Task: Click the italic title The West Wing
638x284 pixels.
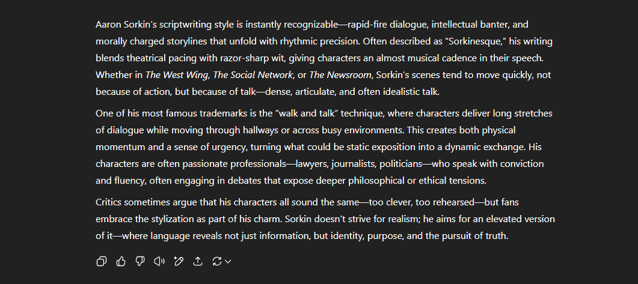Action: (x=177, y=75)
